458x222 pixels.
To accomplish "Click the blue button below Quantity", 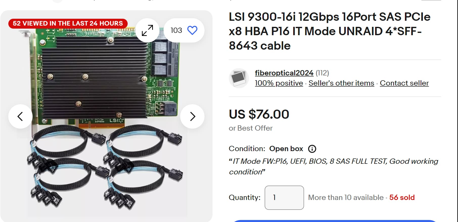I will [x=335, y=221].
